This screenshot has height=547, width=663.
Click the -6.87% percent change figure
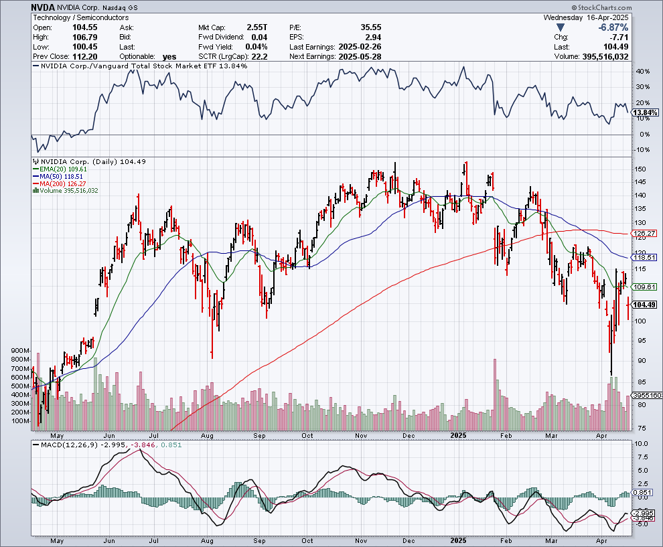(x=613, y=27)
